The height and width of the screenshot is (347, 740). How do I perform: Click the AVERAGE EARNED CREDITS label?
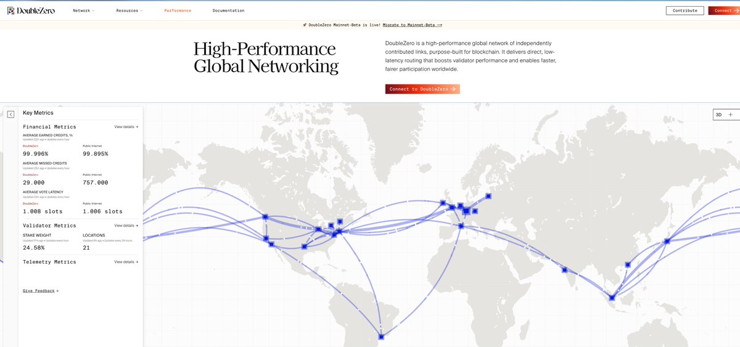(x=47, y=135)
